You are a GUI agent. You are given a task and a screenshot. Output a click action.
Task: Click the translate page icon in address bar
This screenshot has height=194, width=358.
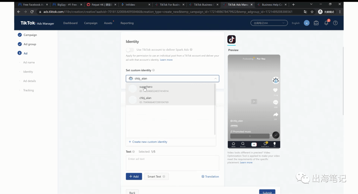point(305,12)
